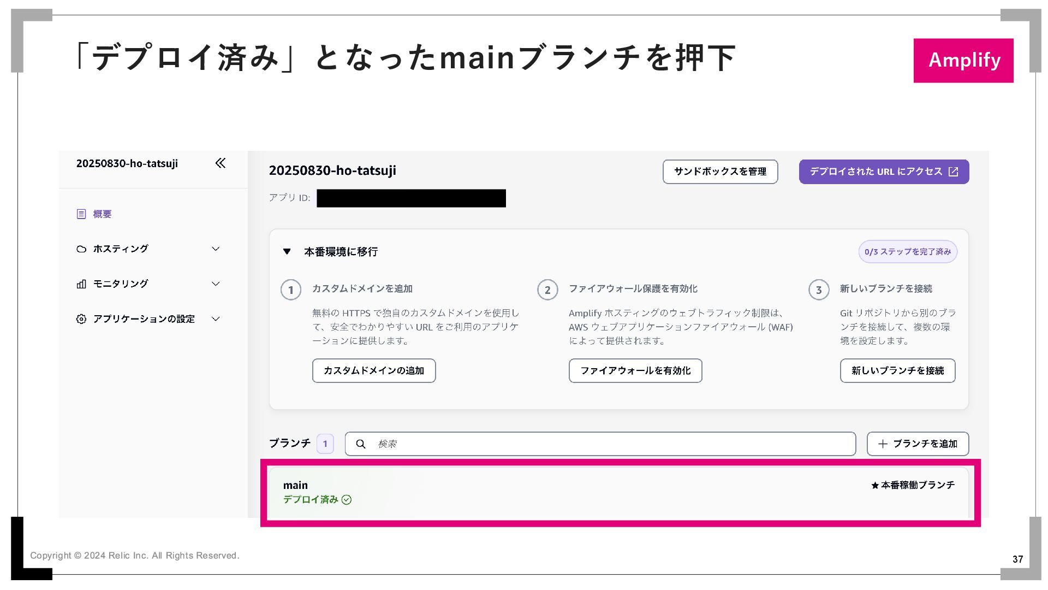Viewport: 1048px width, 590px height.
Task: Click the step 1 circle icon
Action: coord(291,290)
